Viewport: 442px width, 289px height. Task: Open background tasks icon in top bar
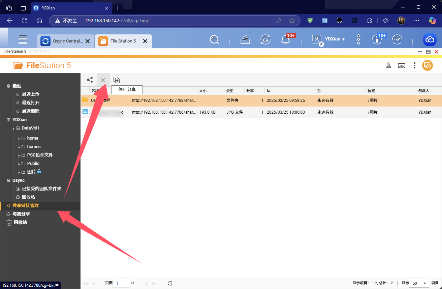pyautogui.click(x=245, y=40)
